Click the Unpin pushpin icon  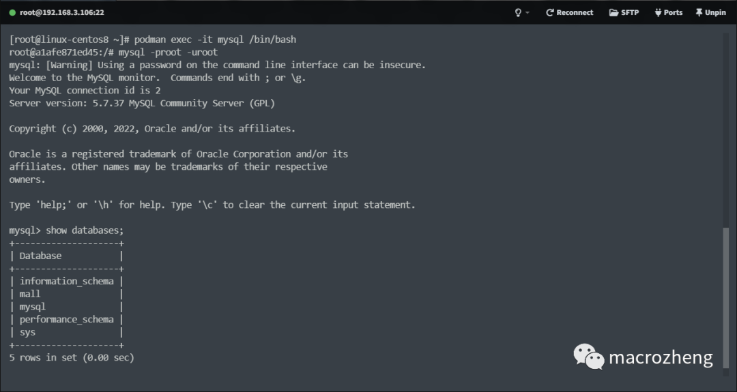(699, 12)
